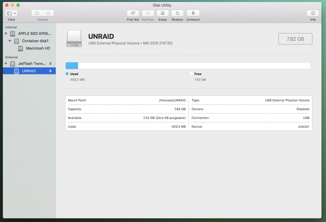Click the Type USB External Physical Volume value
Image resolution: width=326 pixels, height=222 pixels.
(287, 100)
